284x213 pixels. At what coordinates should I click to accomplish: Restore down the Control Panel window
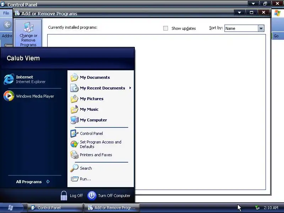coord(265,4)
